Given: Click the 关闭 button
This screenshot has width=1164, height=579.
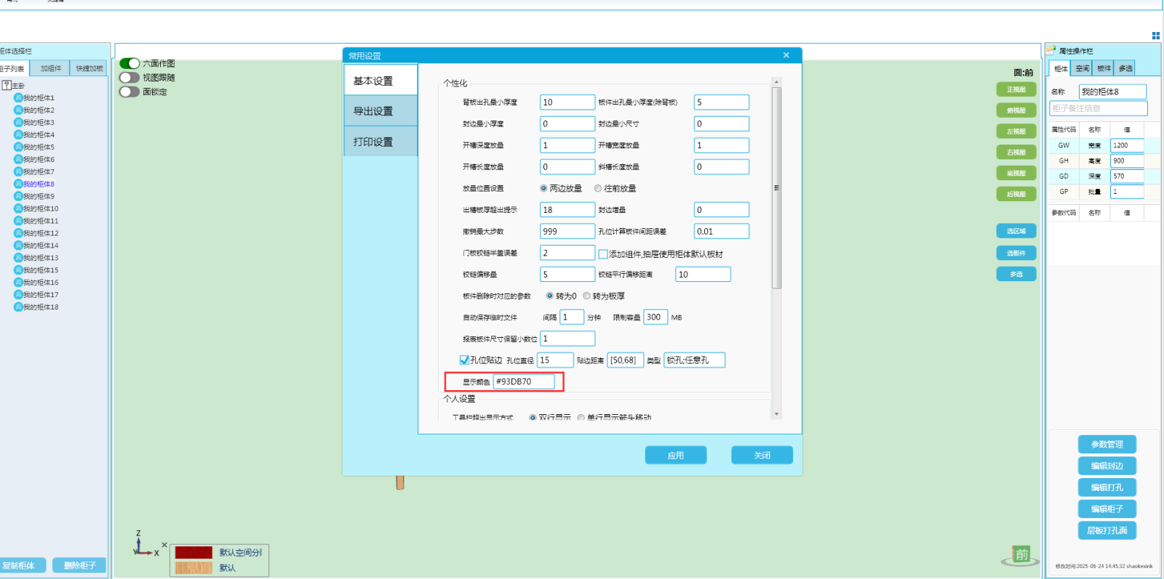Looking at the screenshot, I should (762, 455).
